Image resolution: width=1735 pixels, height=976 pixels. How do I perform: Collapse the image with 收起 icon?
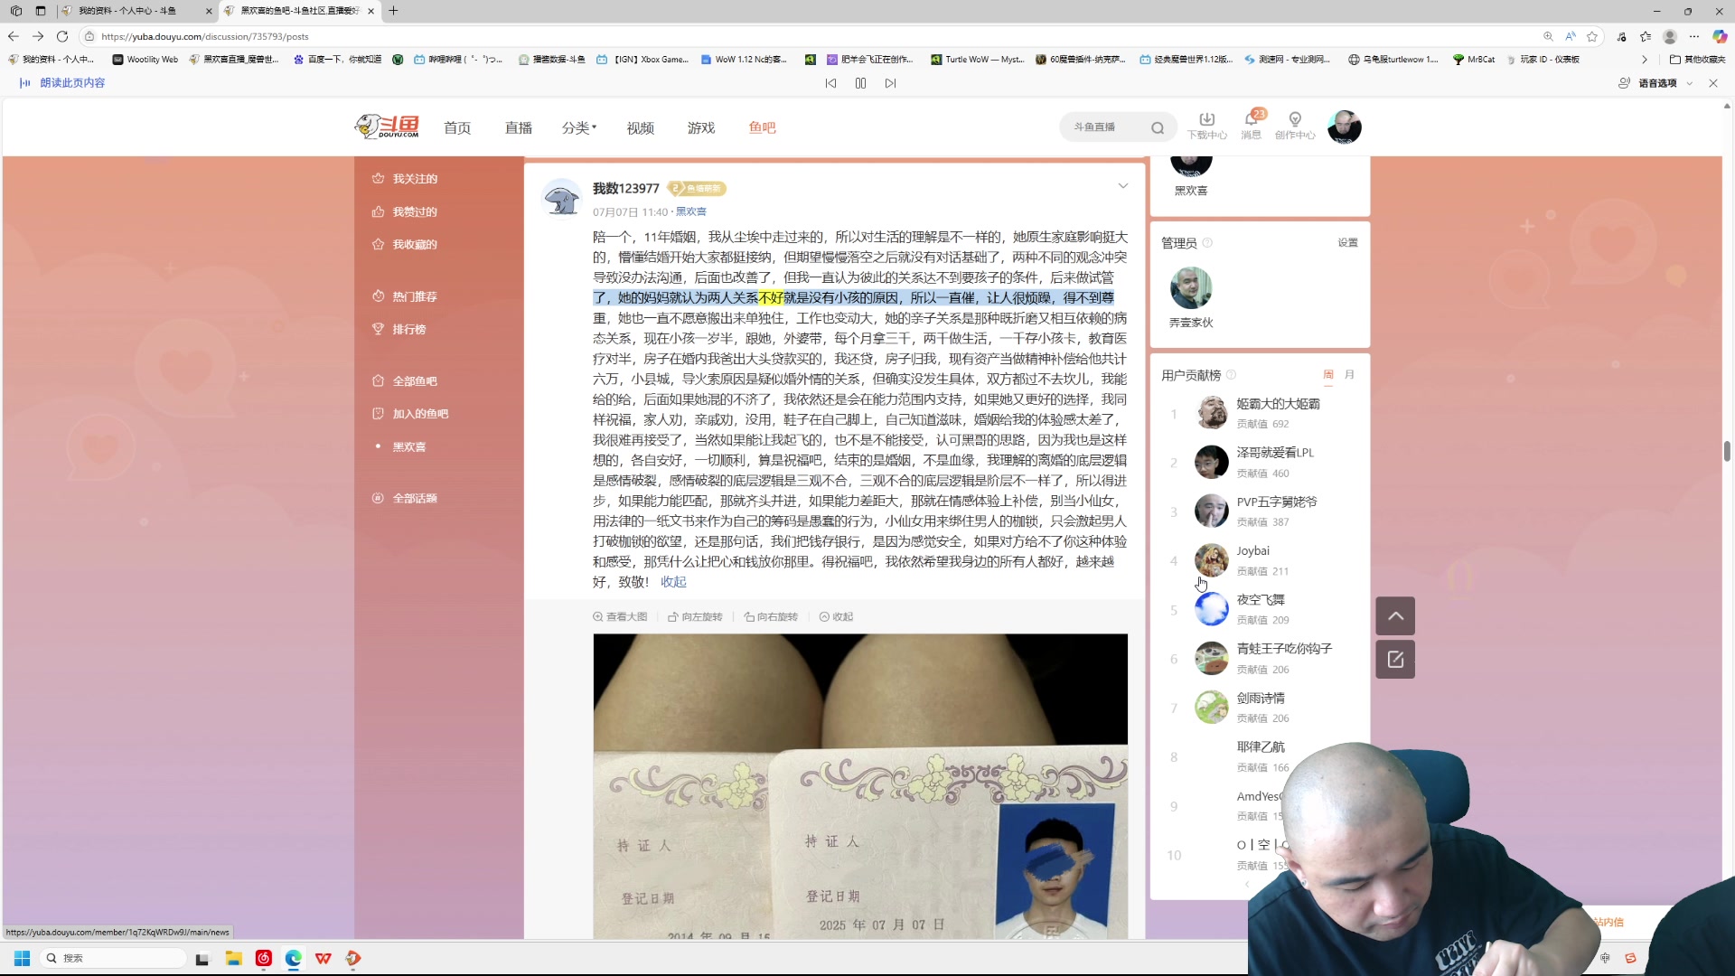pos(836,616)
